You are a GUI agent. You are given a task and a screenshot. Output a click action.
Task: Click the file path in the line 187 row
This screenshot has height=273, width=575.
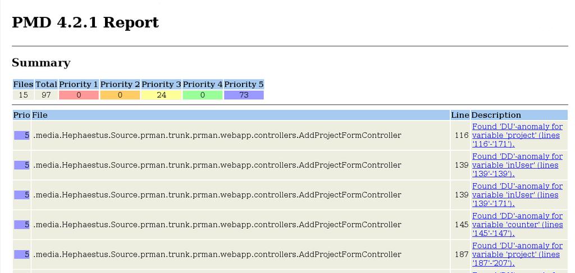click(217, 255)
